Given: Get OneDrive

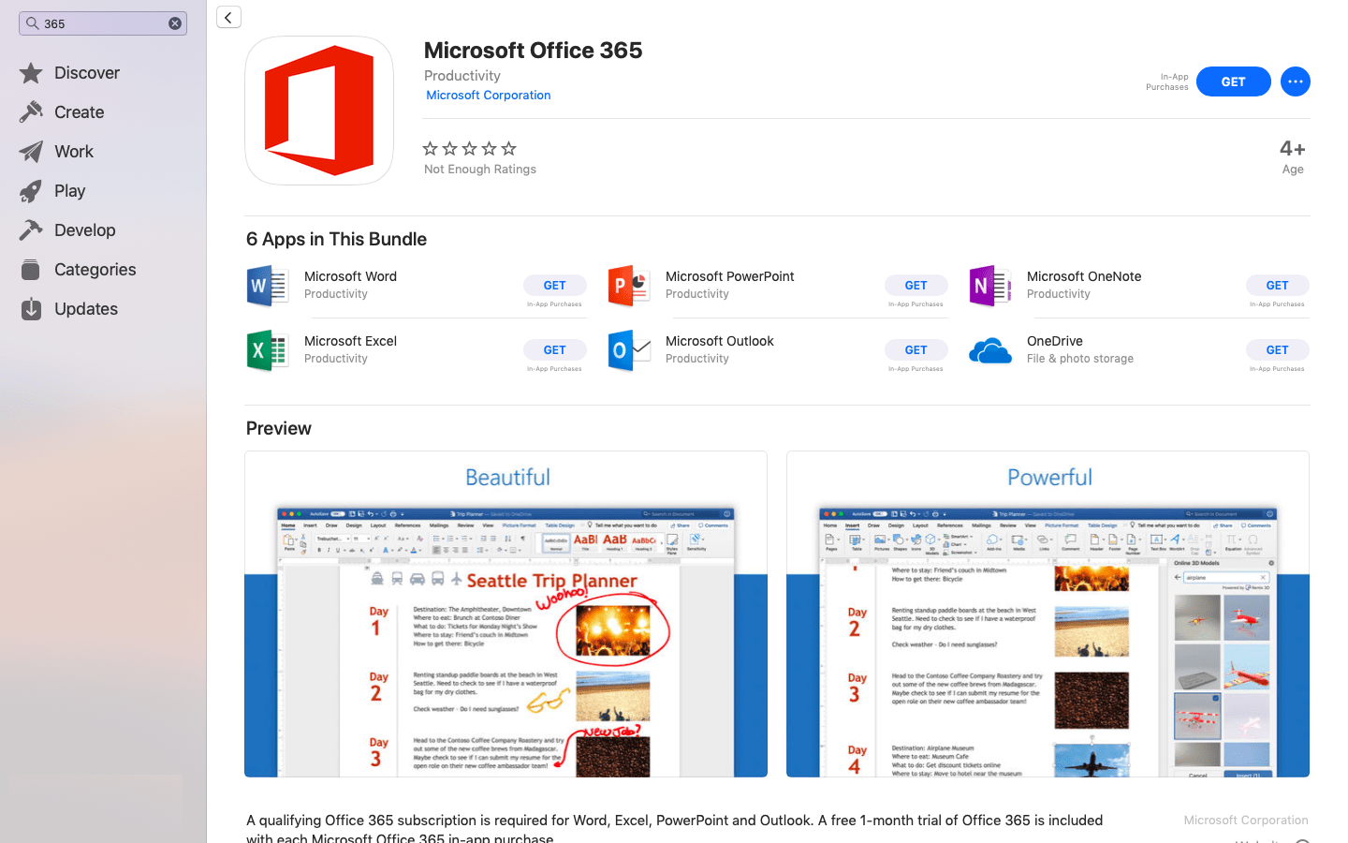Looking at the screenshot, I should [x=1278, y=350].
